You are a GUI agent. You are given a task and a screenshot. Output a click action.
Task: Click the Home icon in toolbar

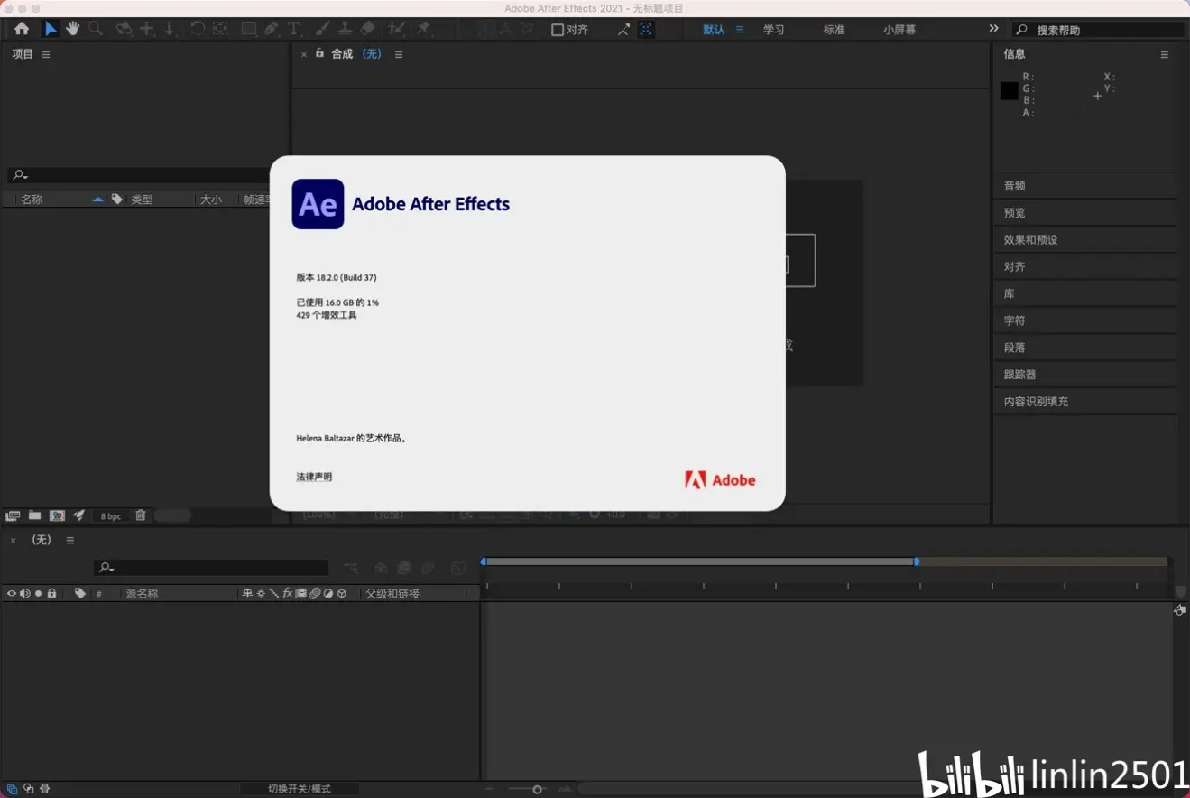coord(22,29)
